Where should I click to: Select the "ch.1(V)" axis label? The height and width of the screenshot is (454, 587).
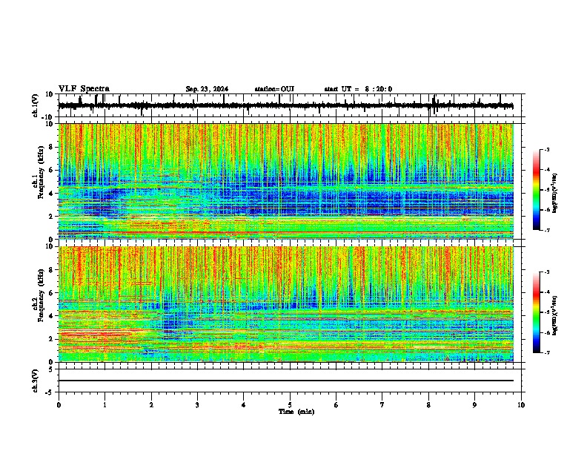[x=36, y=105]
